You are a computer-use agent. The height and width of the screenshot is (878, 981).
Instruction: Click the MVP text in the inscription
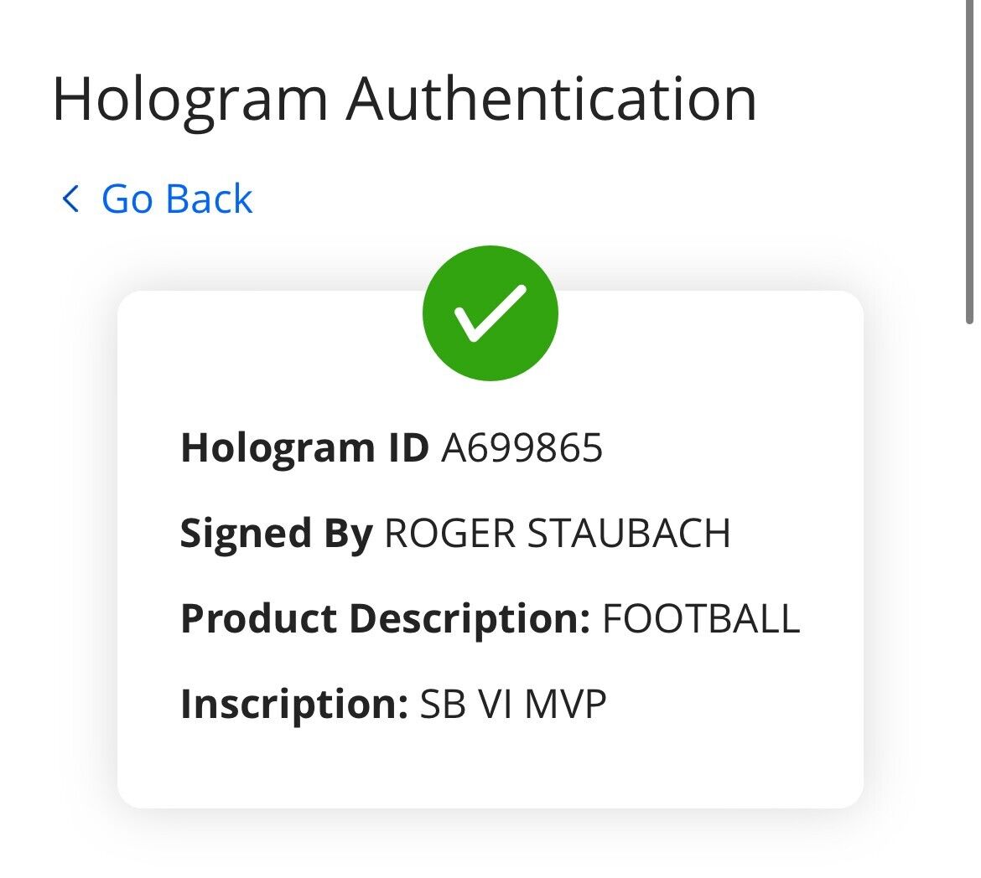[x=565, y=705]
